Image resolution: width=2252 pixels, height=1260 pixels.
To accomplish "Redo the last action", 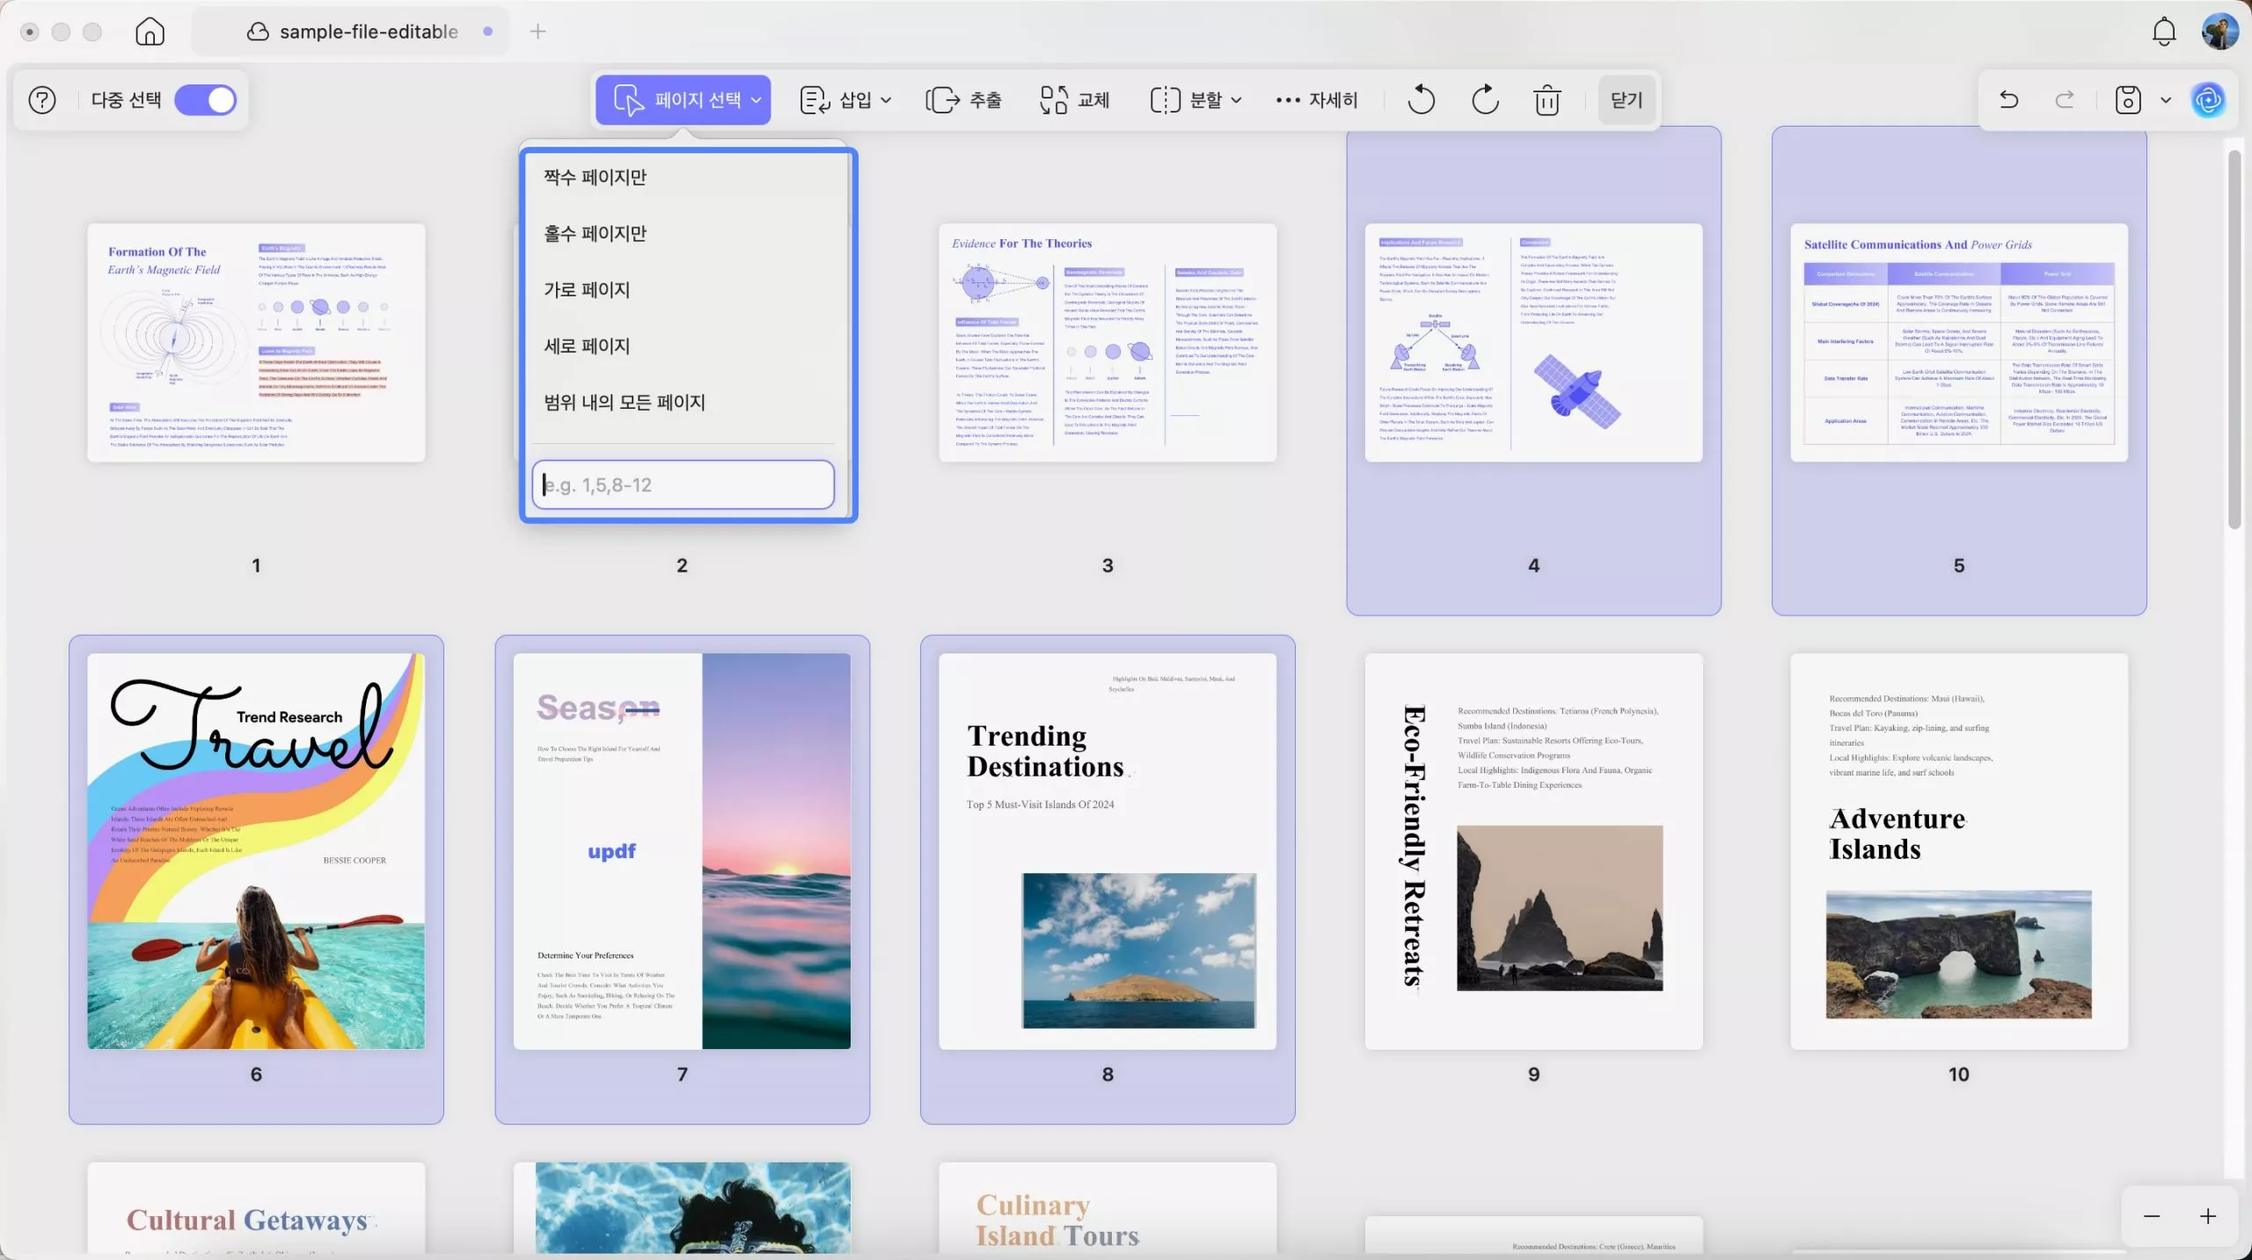I will coord(2065,100).
